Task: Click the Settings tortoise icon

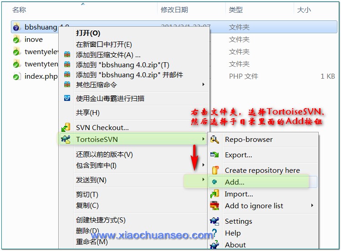Action: pos(214,221)
